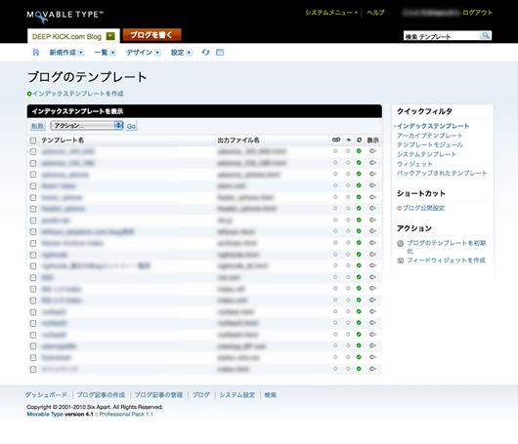Click the 削除 delete button
Viewport: 518px width, 444px height.
pyautogui.click(x=37, y=126)
